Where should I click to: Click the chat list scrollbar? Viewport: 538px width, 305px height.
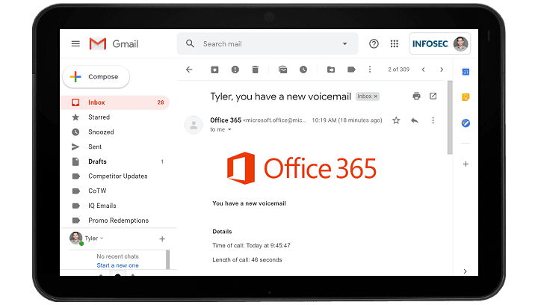[168, 259]
